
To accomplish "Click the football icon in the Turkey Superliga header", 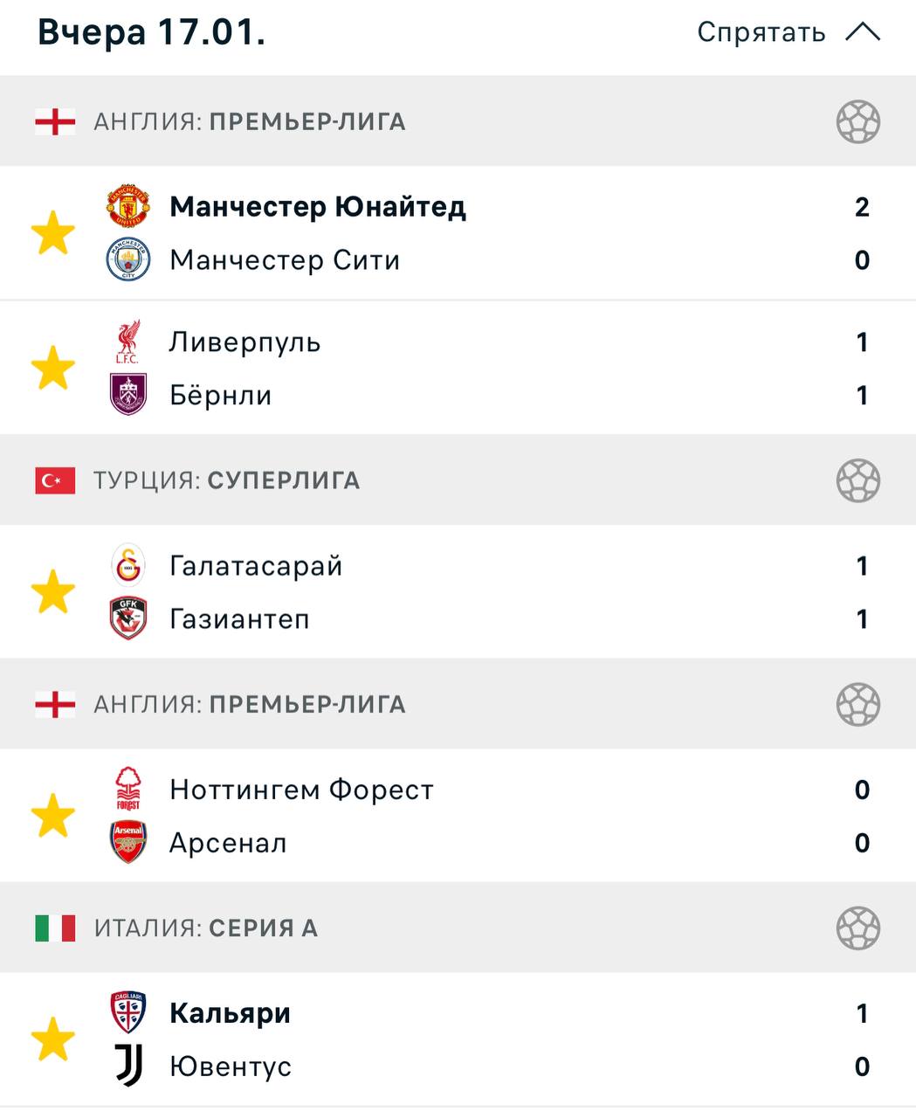I will (857, 480).
